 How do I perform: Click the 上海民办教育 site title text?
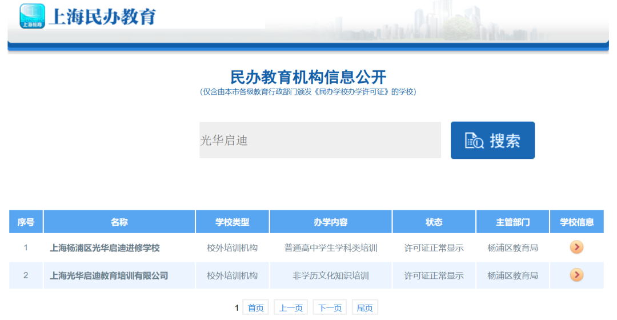click(102, 17)
